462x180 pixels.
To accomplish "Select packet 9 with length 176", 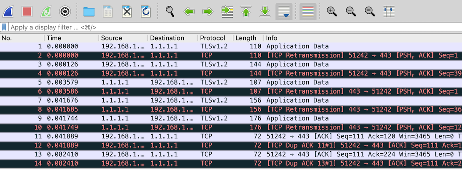I will 231,118.
